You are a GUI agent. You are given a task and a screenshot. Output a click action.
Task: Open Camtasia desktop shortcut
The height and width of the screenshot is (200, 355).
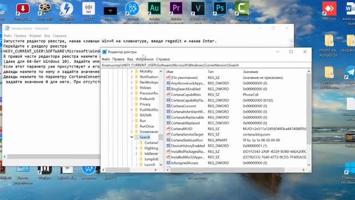pyautogui.click(x=242, y=9)
